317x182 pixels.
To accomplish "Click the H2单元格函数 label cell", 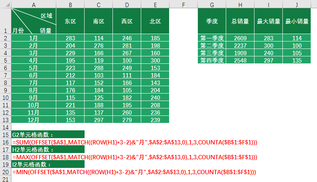I will 48,149.
